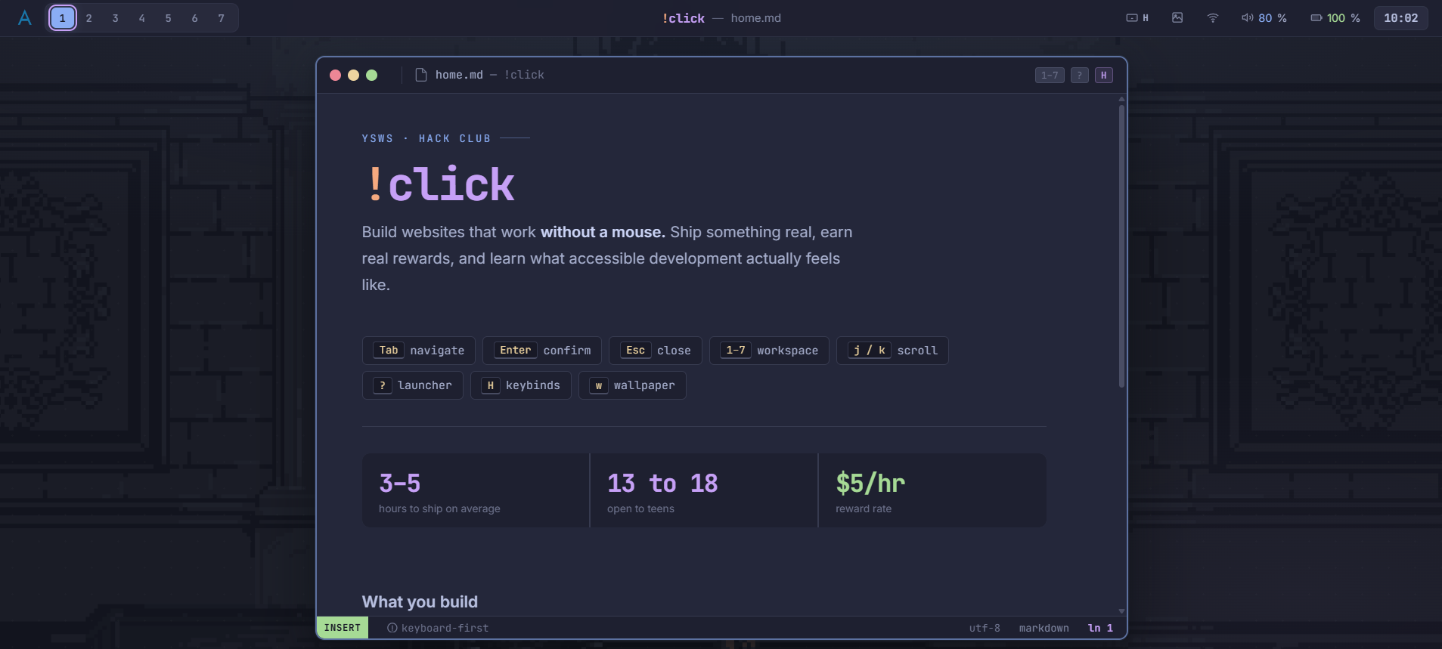The height and width of the screenshot is (649, 1442).
Task: Switch to workspace 1
Action: click(63, 18)
